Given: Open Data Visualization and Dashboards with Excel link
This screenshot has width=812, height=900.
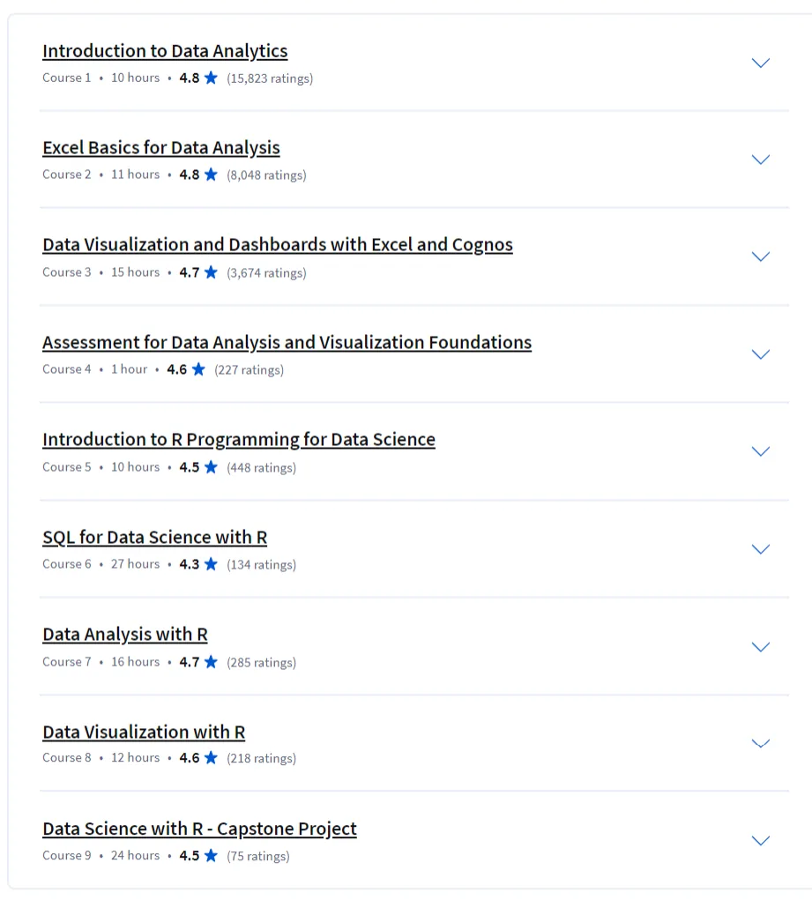Looking at the screenshot, I should pyautogui.click(x=278, y=244).
